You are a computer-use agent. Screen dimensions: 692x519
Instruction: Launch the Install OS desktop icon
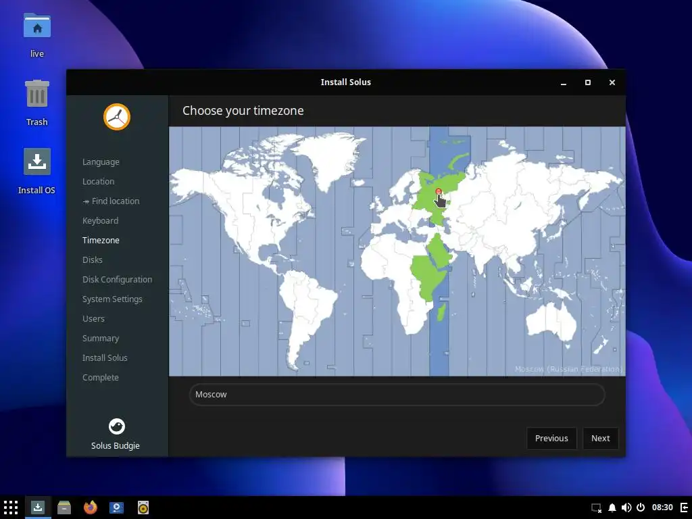pos(37,162)
